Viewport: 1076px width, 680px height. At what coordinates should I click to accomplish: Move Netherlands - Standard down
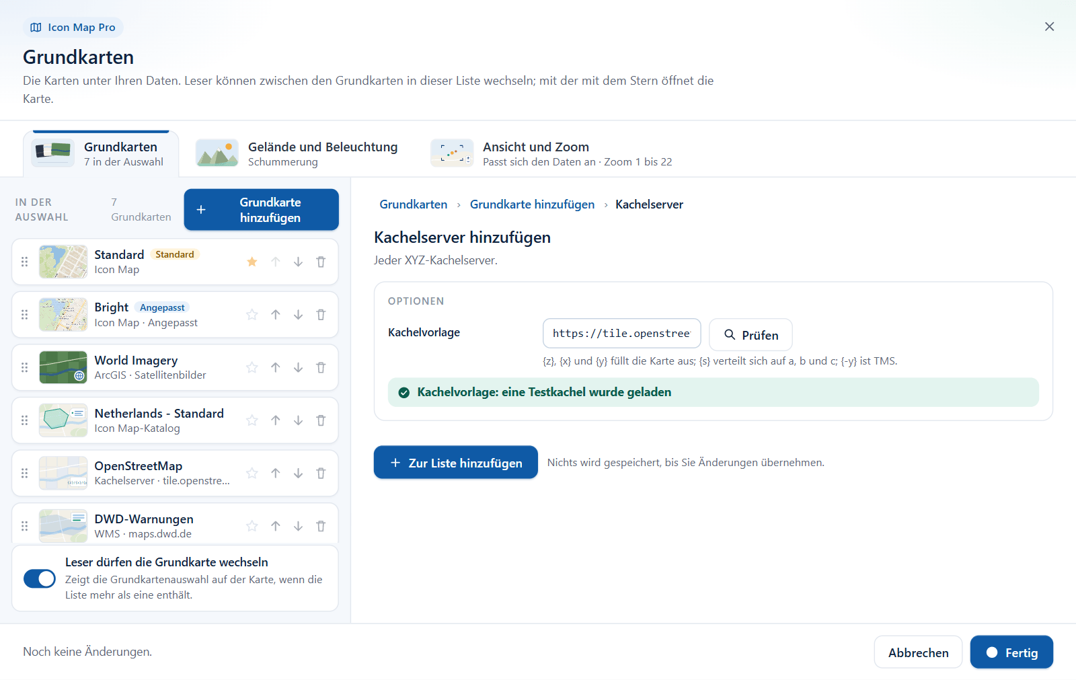click(298, 420)
